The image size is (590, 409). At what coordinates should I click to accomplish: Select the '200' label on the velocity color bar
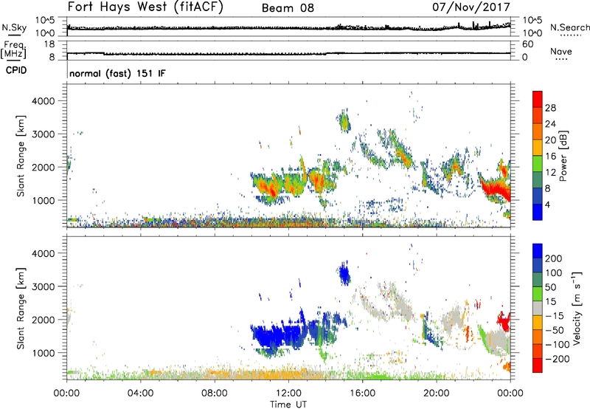pos(554,258)
